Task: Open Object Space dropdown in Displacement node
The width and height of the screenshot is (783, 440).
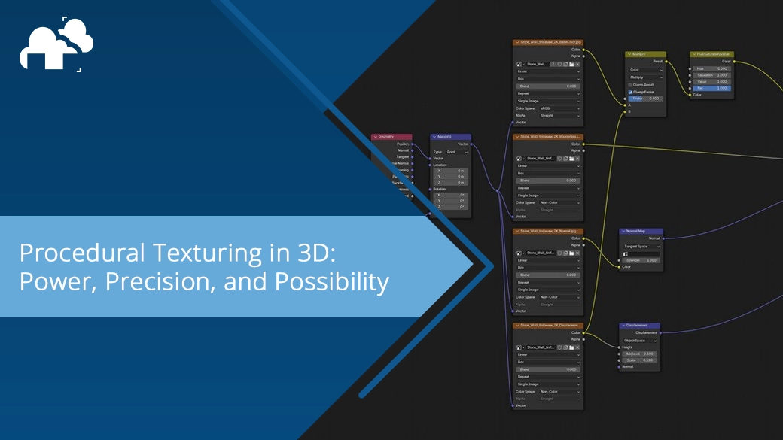Action: click(640, 341)
